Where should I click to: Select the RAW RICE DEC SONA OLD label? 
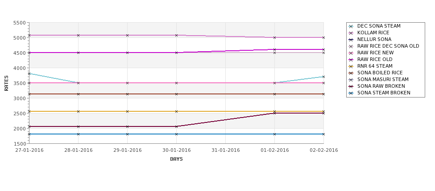point(388,46)
